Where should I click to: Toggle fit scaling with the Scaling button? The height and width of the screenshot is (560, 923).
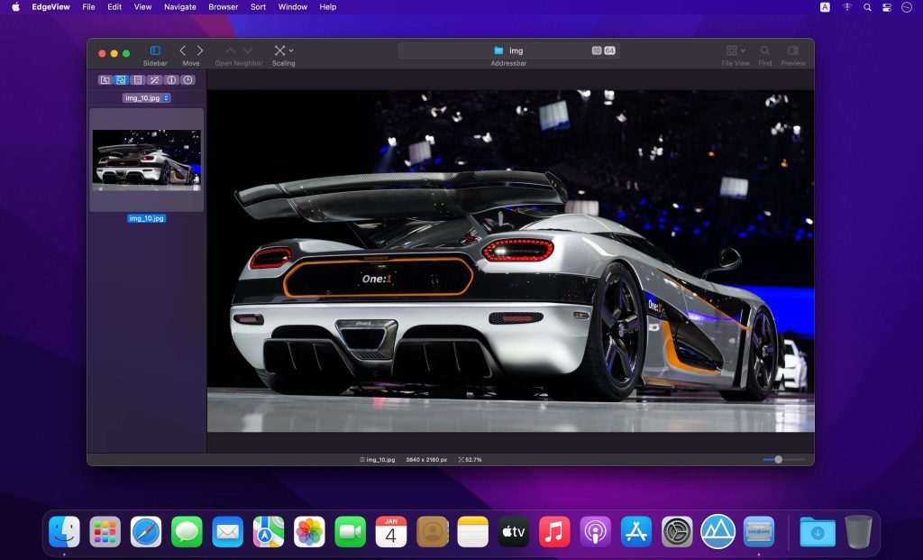coord(279,50)
